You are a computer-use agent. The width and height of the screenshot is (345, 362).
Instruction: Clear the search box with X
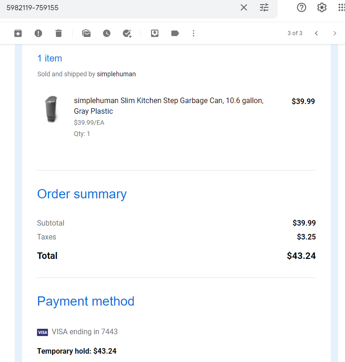(x=244, y=7)
